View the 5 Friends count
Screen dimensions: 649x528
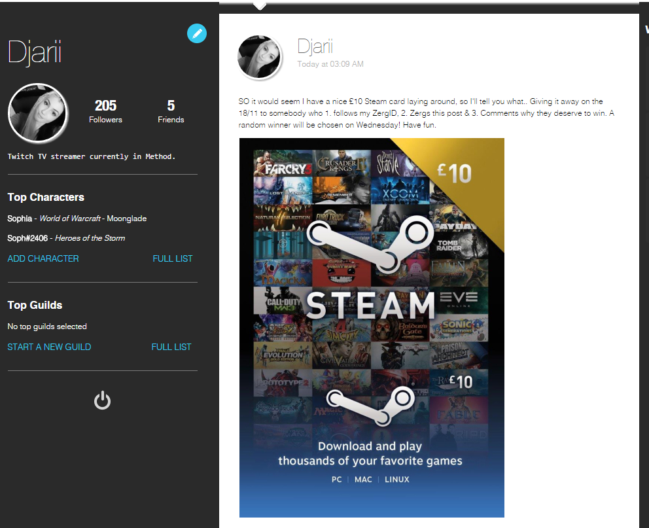171,111
